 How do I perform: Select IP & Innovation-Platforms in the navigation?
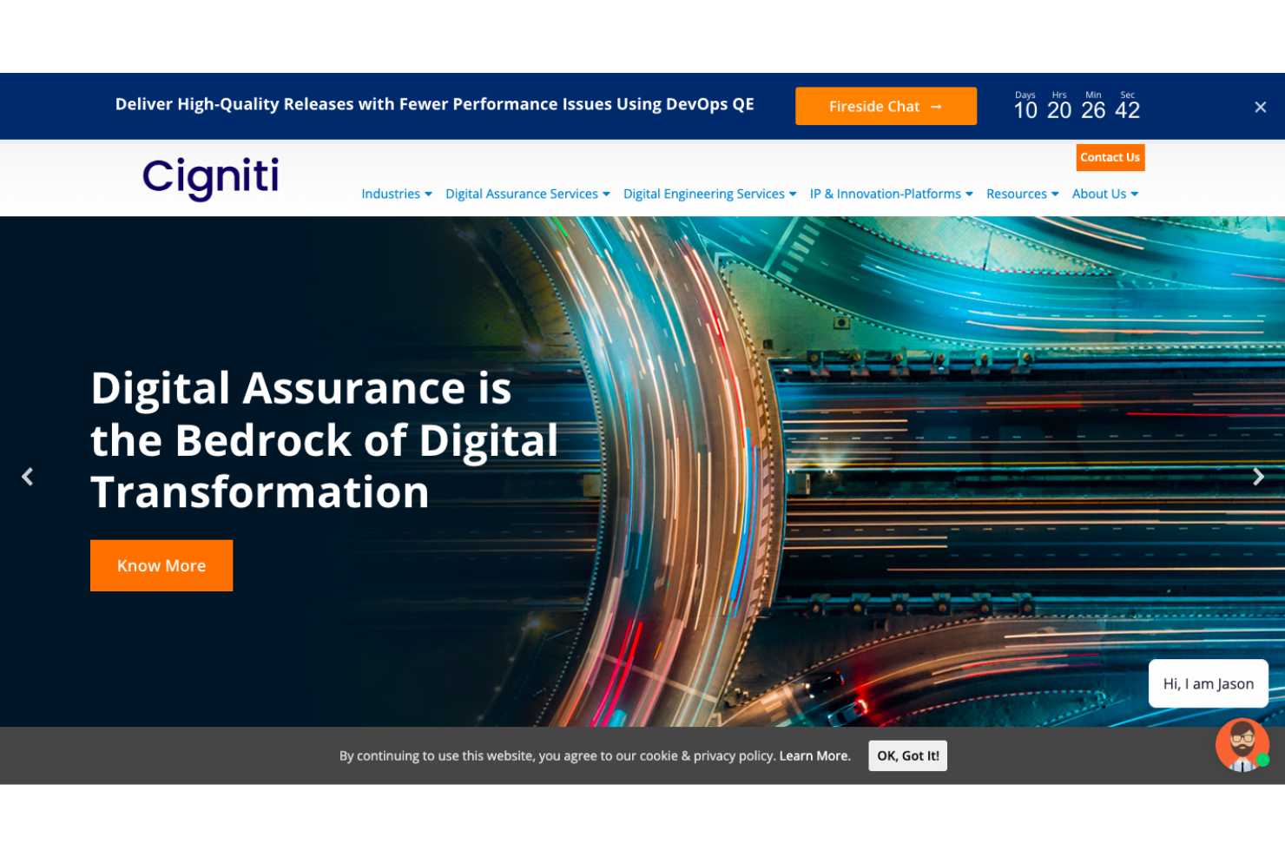coord(890,194)
